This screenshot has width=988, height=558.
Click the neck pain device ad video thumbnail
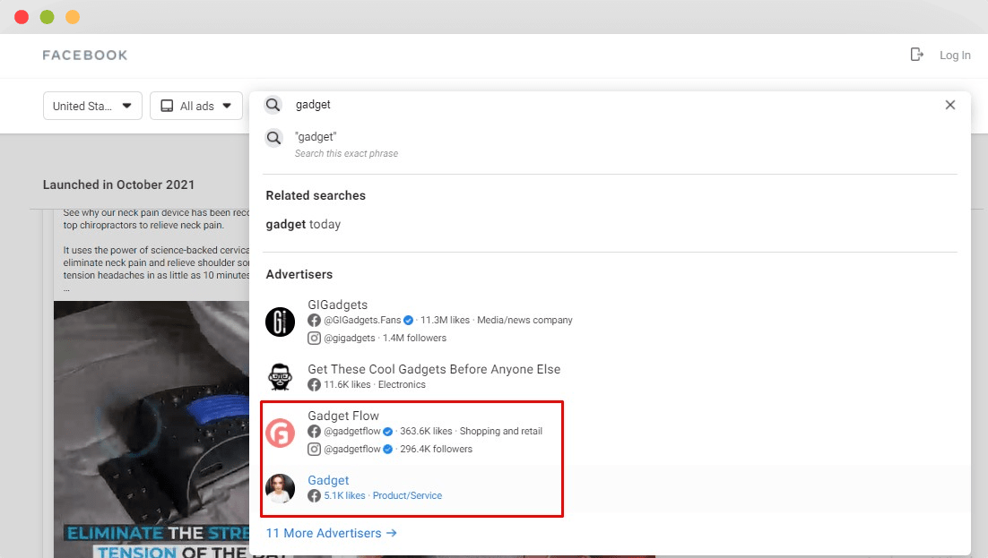[x=152, y=430]
